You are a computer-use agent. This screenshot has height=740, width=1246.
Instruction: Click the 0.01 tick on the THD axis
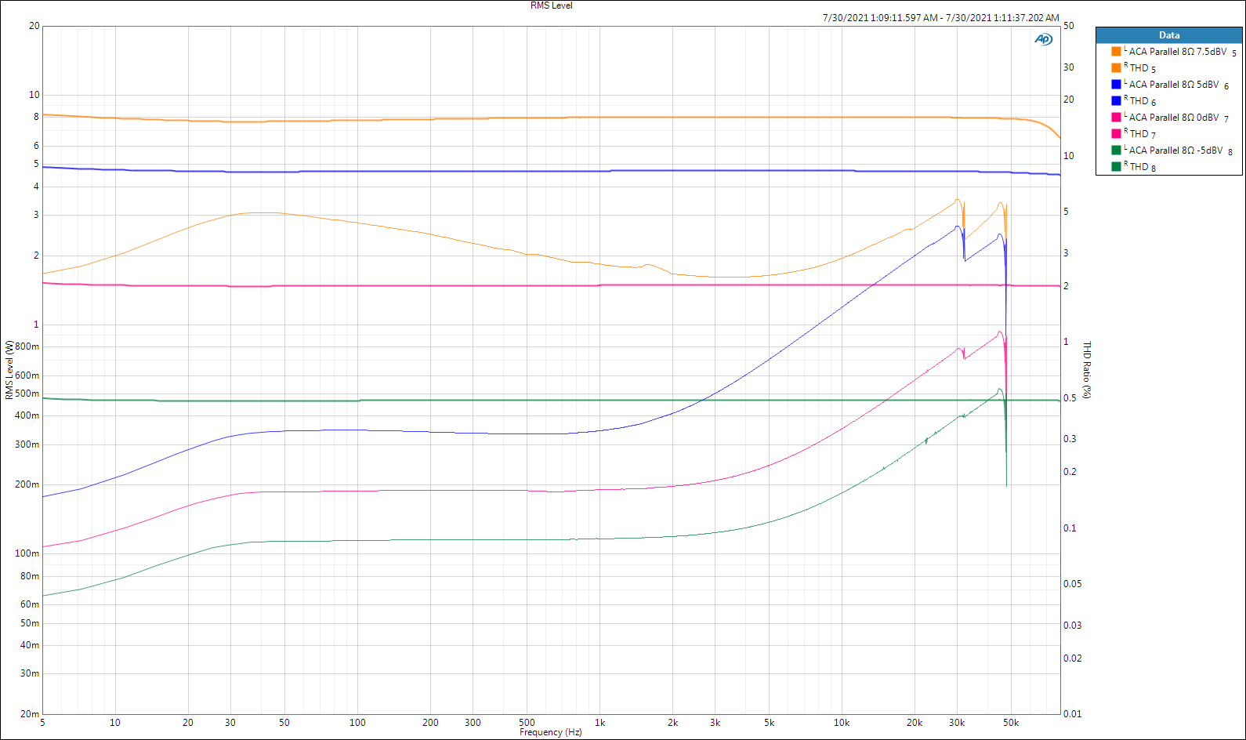1072,714
